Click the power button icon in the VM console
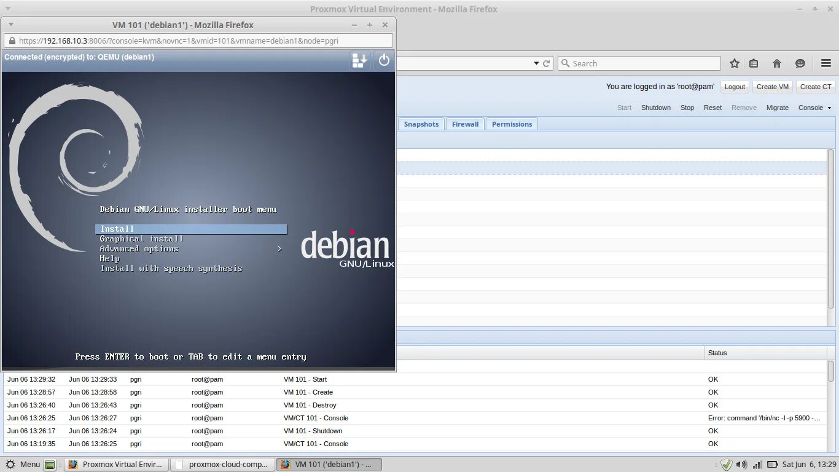This screenshot has width=839, height=472. (384, 60)
